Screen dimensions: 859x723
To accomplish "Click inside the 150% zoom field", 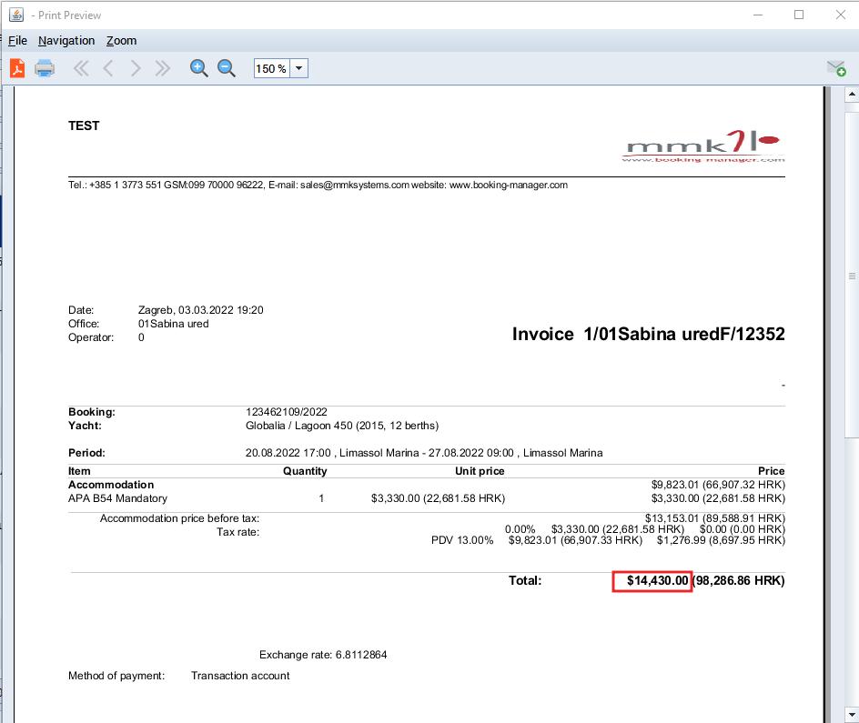I will pyautogui.click(x=268, y=67).
